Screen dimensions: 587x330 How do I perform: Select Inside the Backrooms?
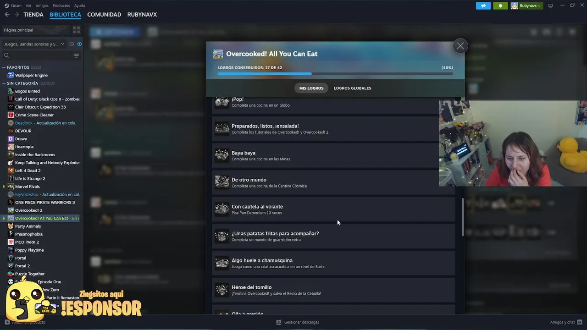click(35, 154)
